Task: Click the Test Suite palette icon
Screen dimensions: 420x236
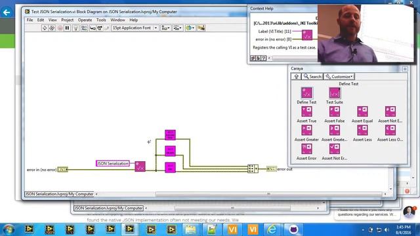Action: point(335,93)
